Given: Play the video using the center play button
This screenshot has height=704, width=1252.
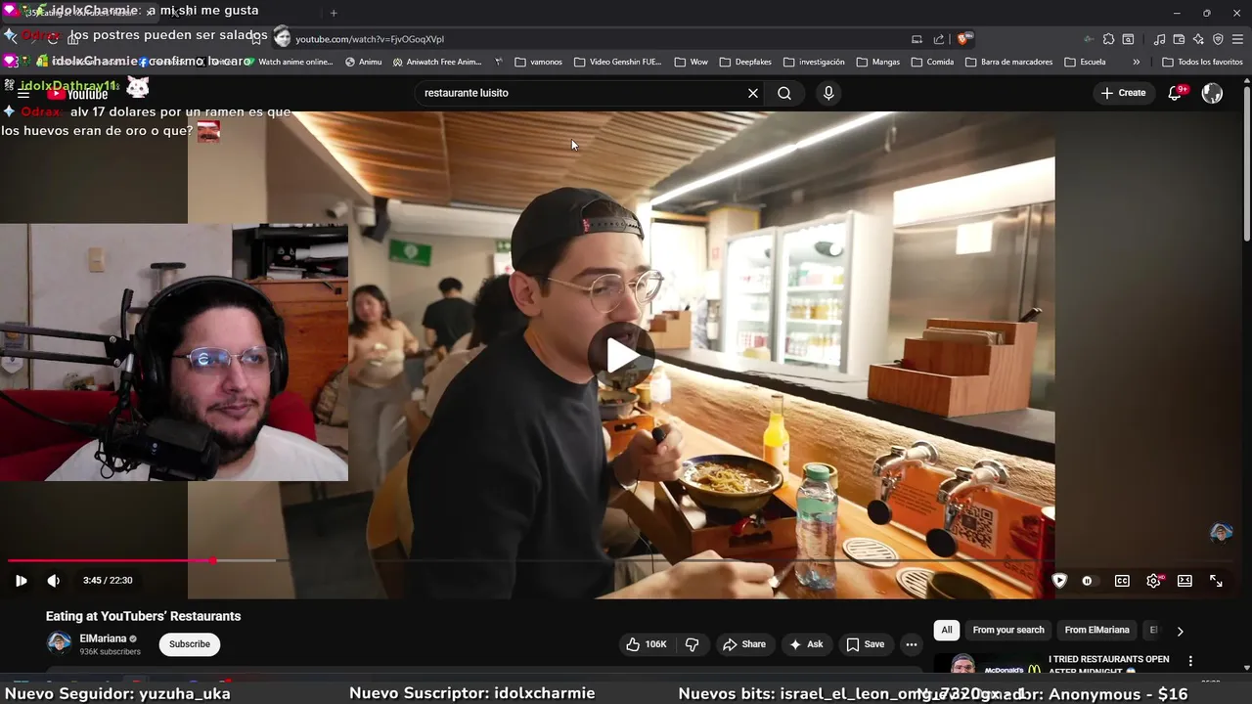Looking at the screenshot, I should pyautogui.click(x=621, y=356).
